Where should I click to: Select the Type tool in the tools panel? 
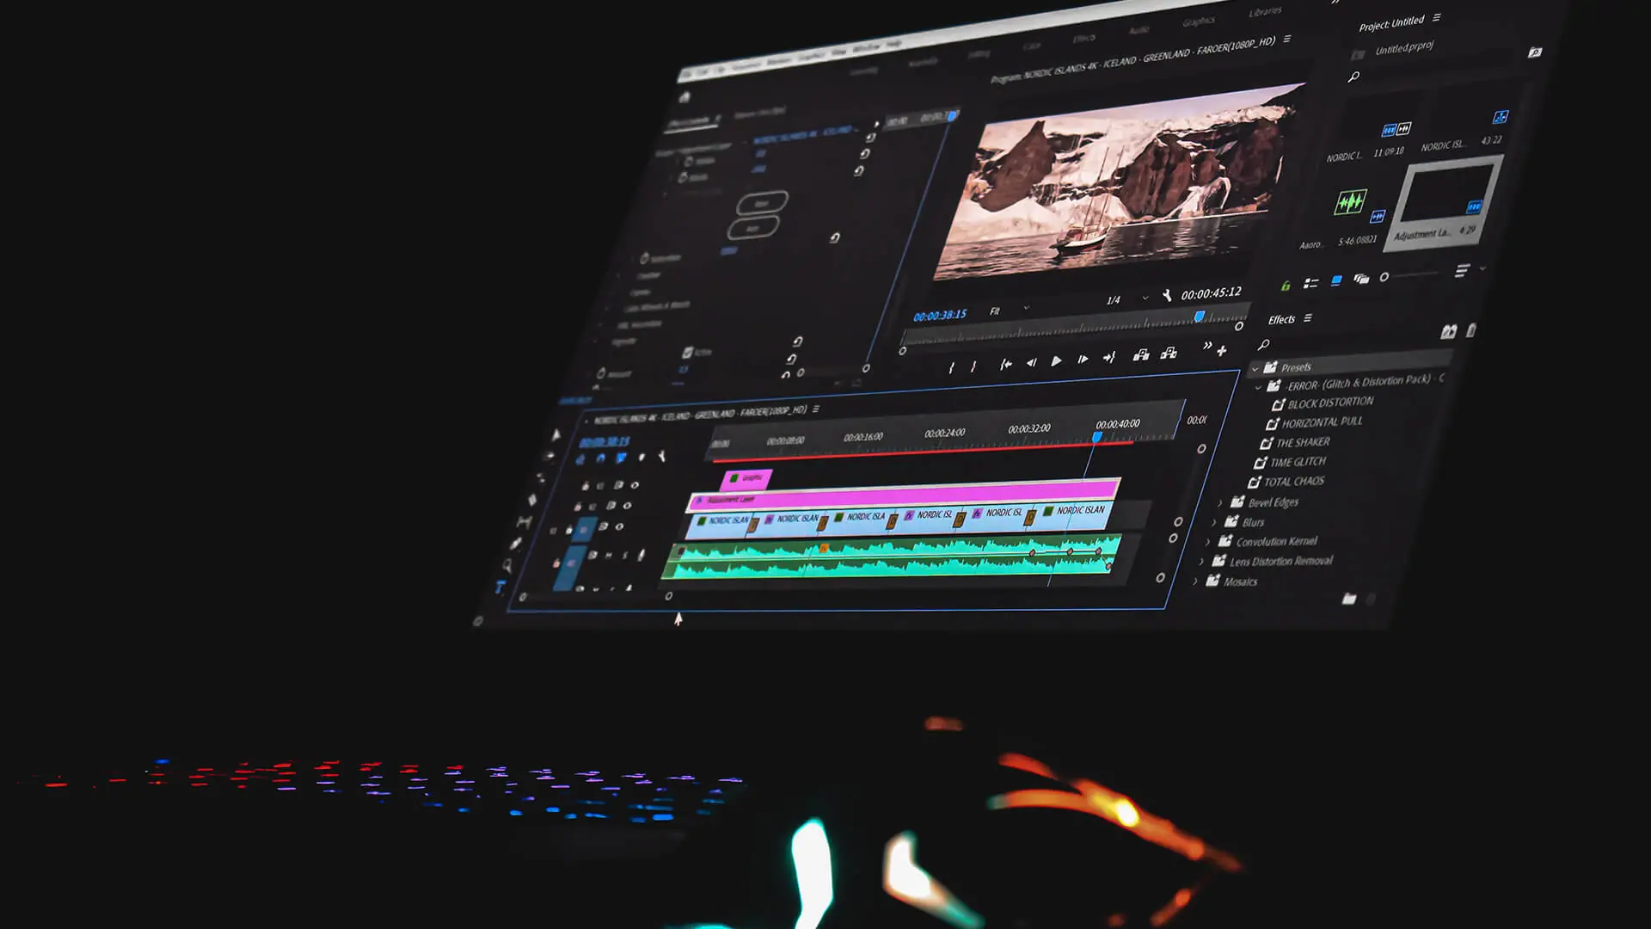click(500, 588)
